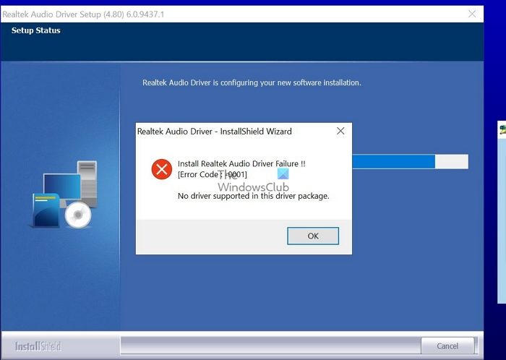The image size is (506, 360).
Task: Click the red error icon in dialog
Action: 162,169
